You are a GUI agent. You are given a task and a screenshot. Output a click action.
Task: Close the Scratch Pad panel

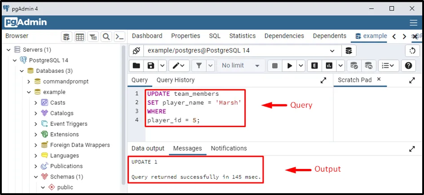(379, 80)
